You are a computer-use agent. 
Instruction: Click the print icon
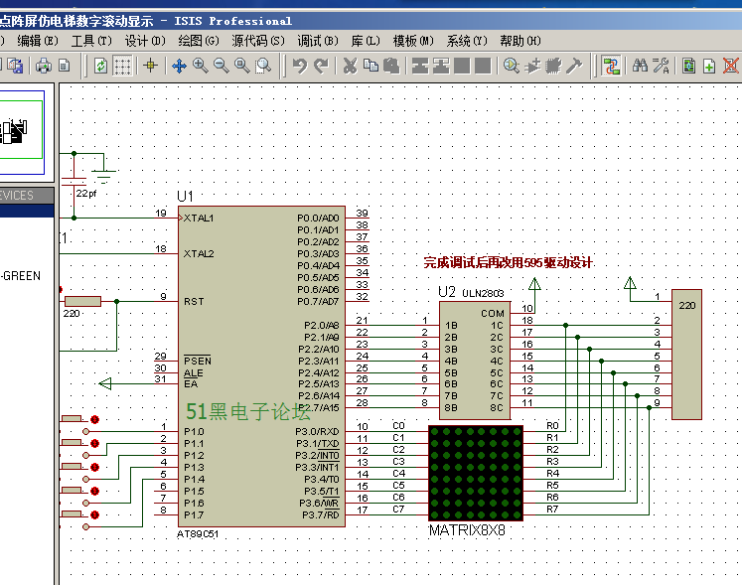coord(44,66)
